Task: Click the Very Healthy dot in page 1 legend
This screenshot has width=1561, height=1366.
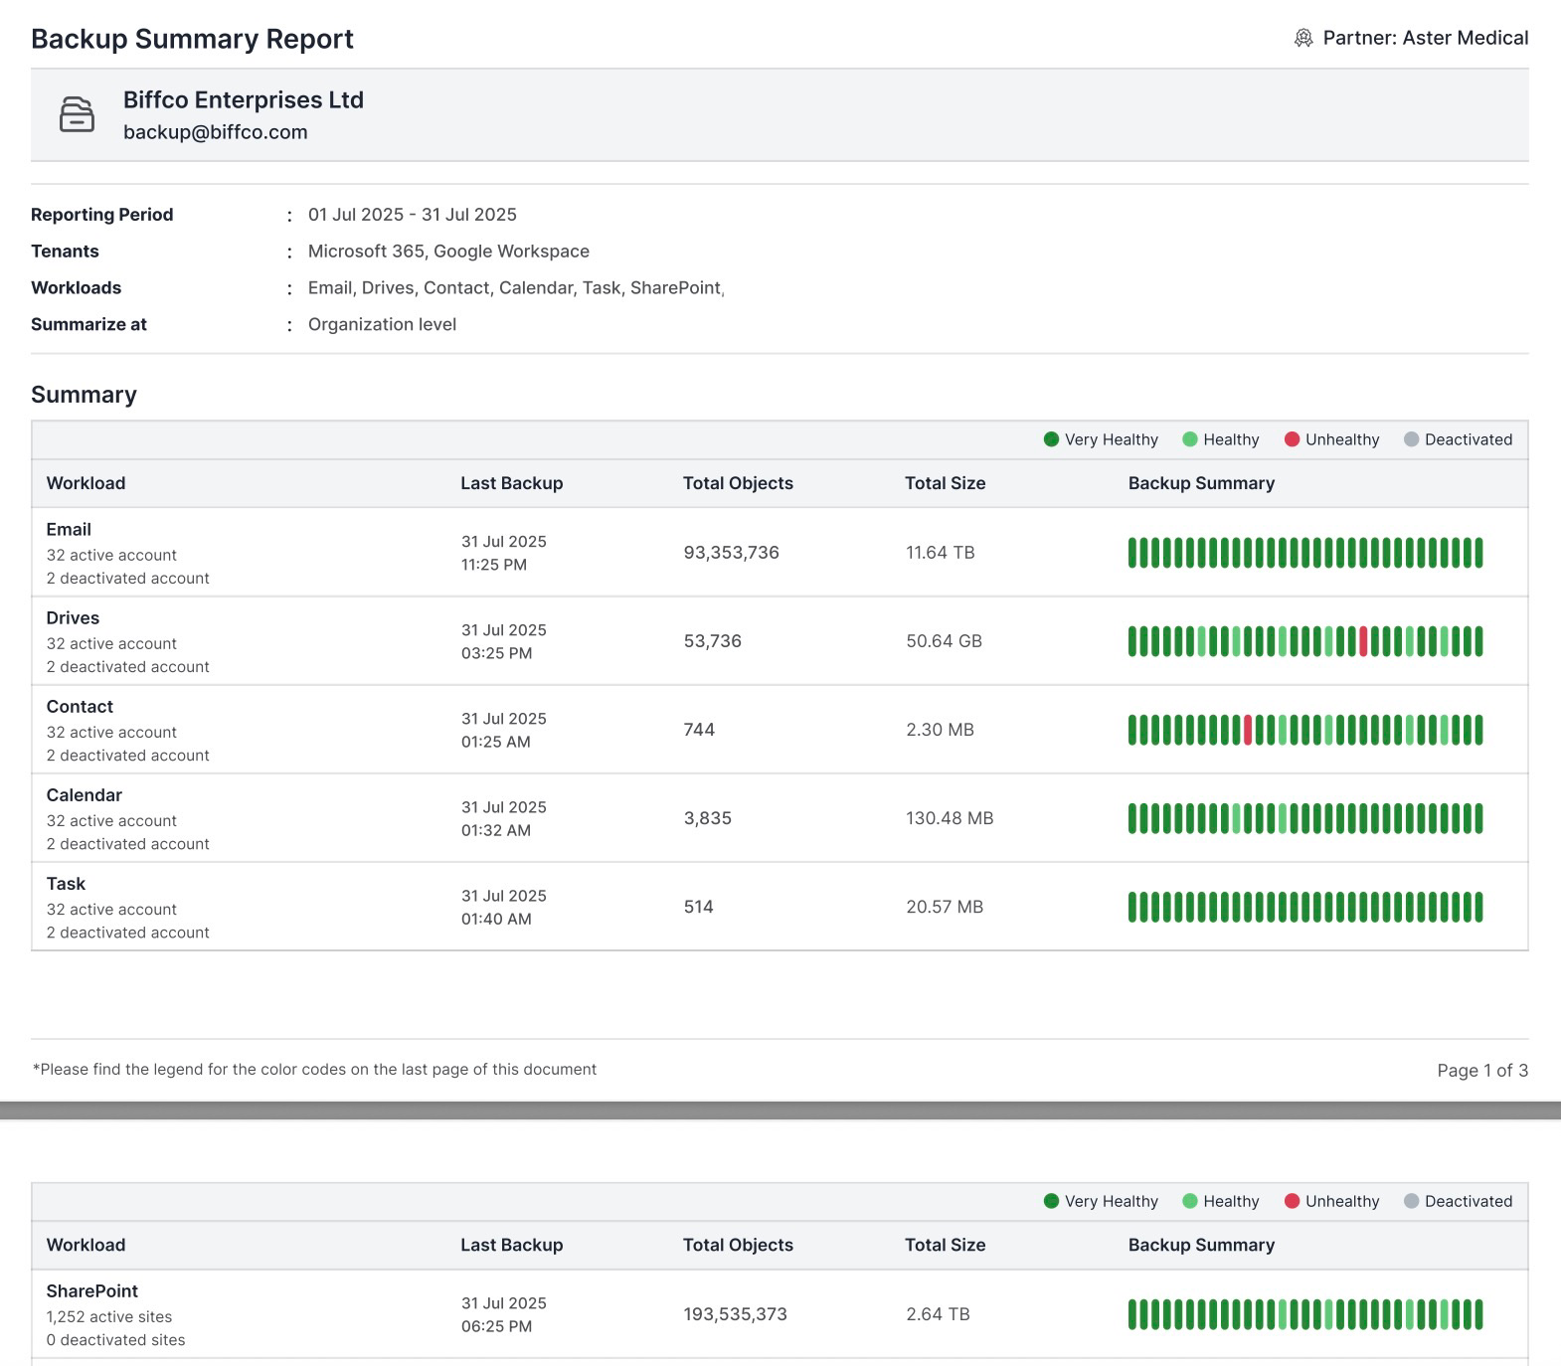Action: click(1051, 439)
